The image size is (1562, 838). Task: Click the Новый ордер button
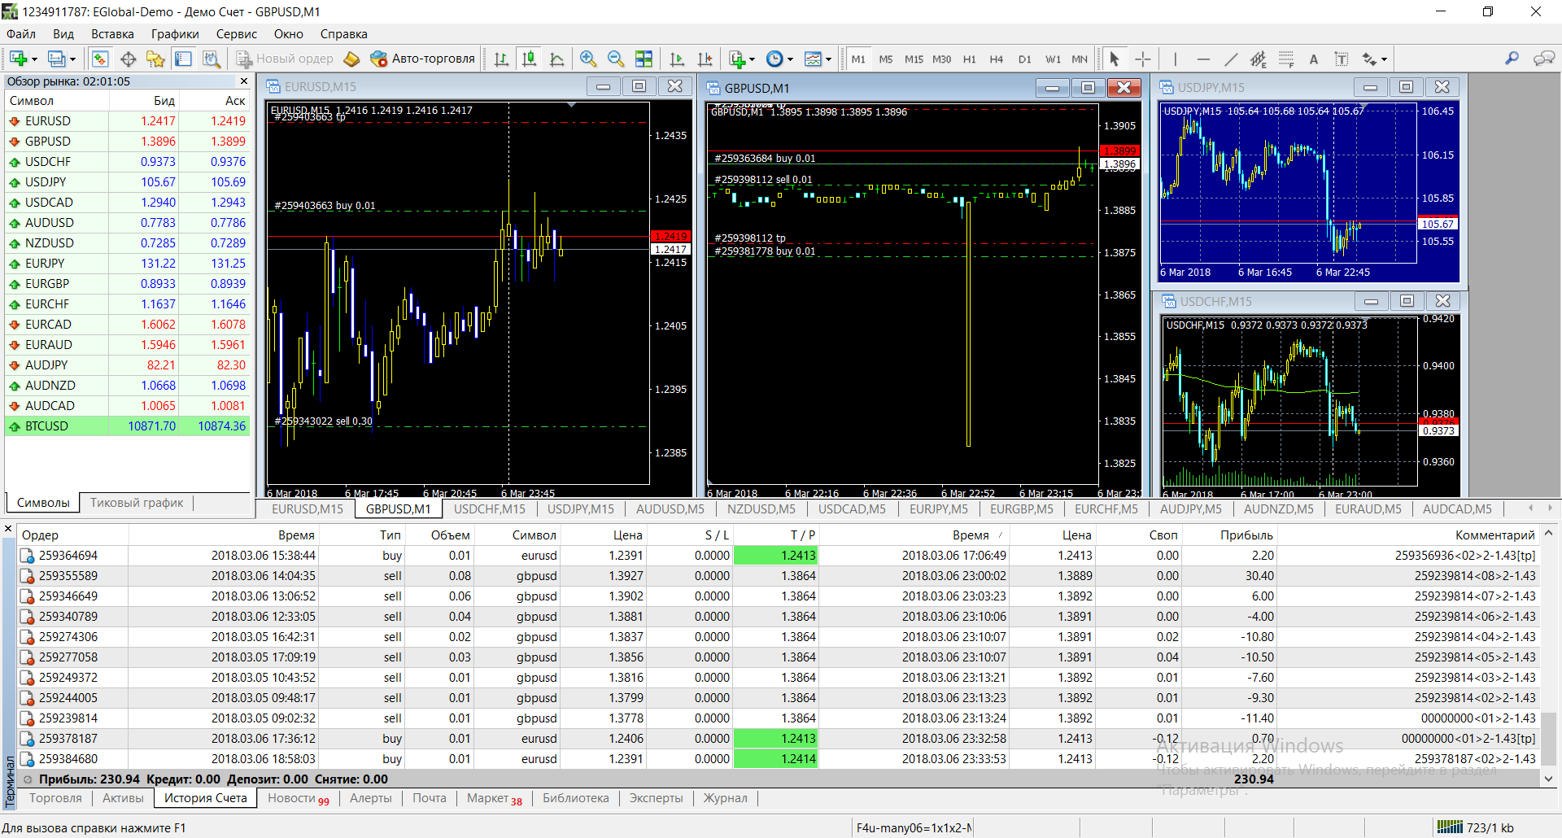[x=285, y=59]
